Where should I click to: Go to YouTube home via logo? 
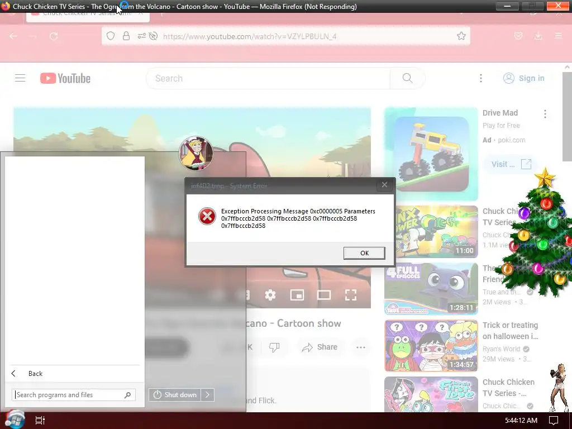pyautogui.click(x=65, y=78)
